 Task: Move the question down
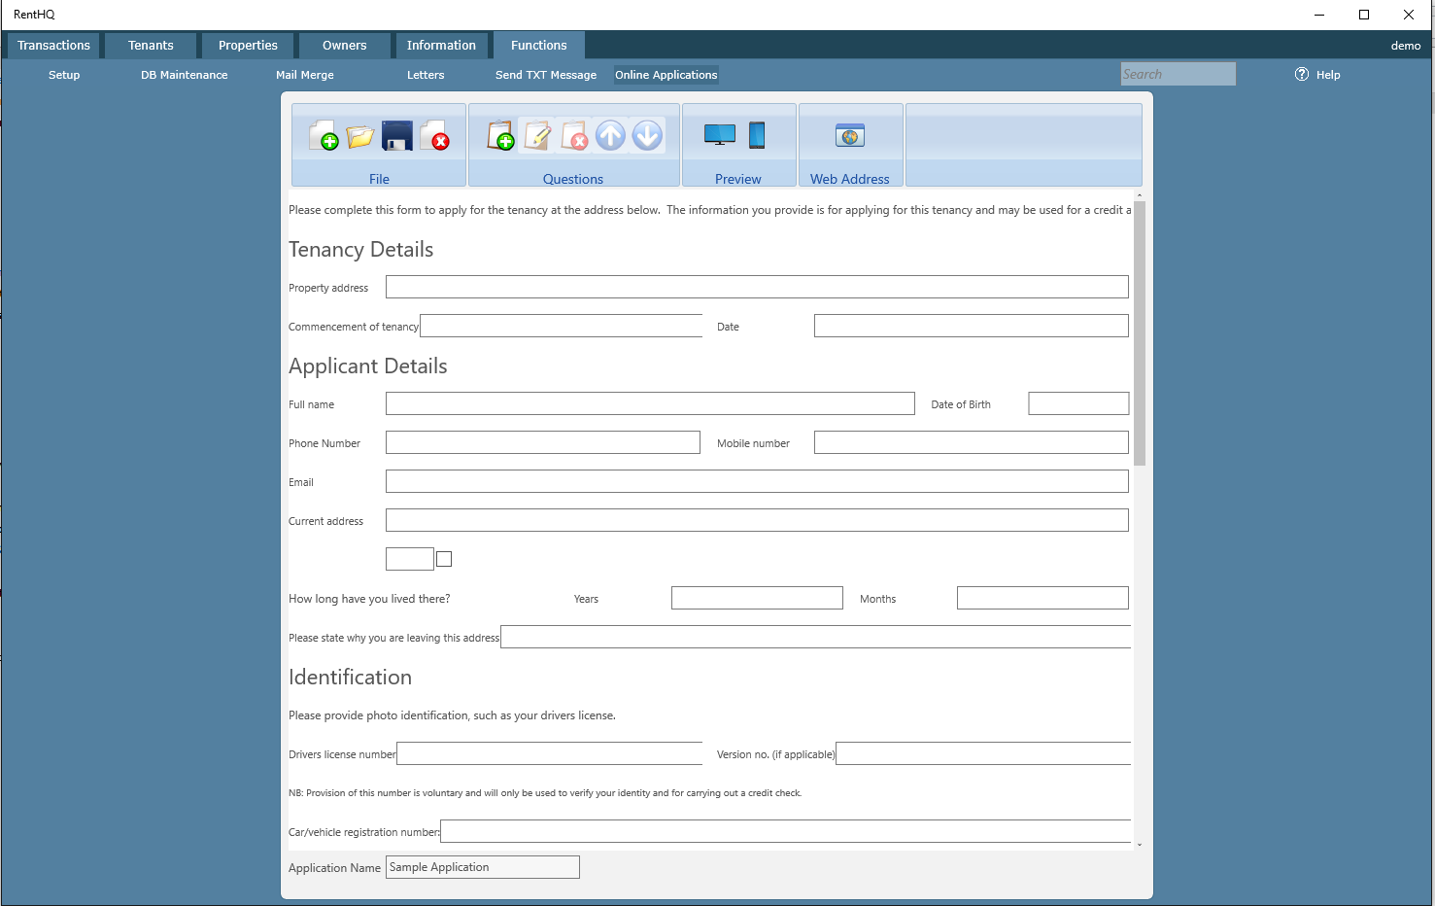(647, 136)
